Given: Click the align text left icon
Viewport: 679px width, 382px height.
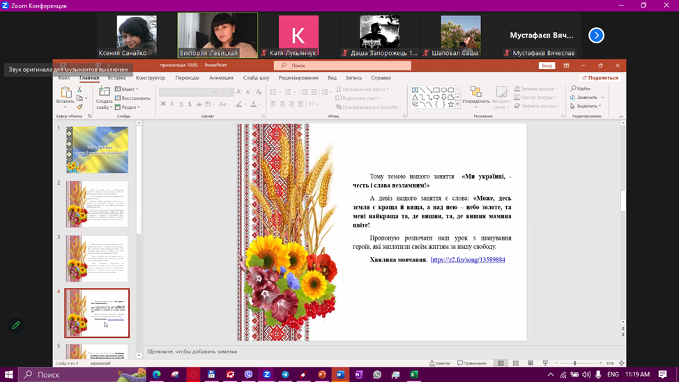Looking at the screenshot, I should tap(273, 104).
